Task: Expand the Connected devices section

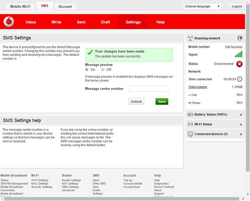Action: coord(241,134)
